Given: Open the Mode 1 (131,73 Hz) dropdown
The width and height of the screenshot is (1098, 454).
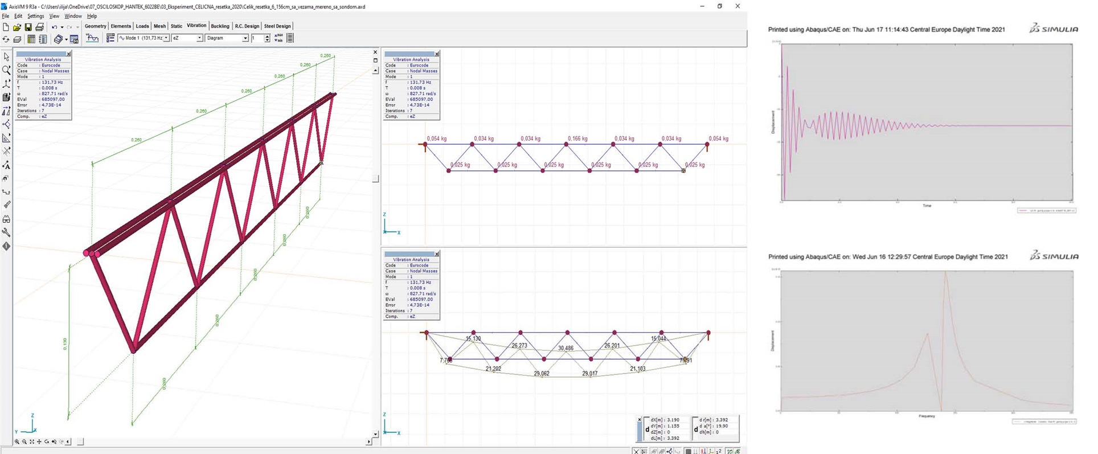Looking at the screenshot, I should [x=166, y=38].
